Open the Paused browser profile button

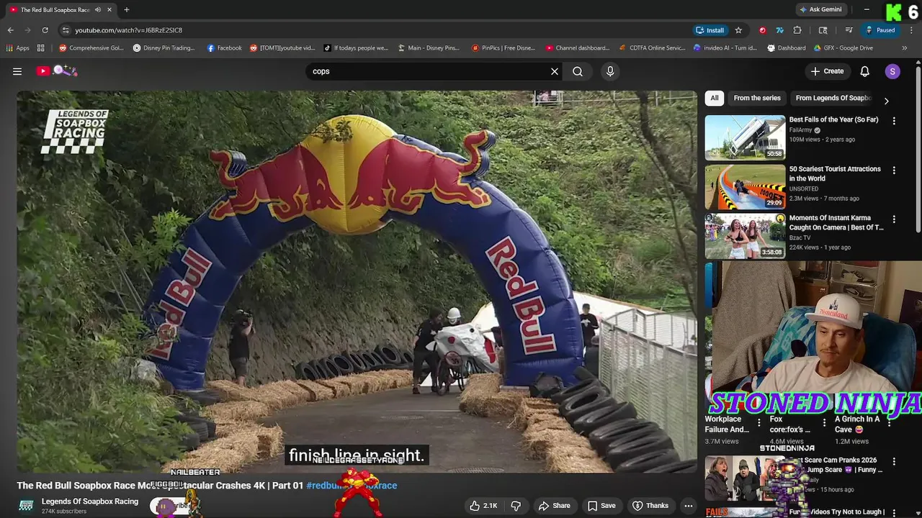click(880, 30)
